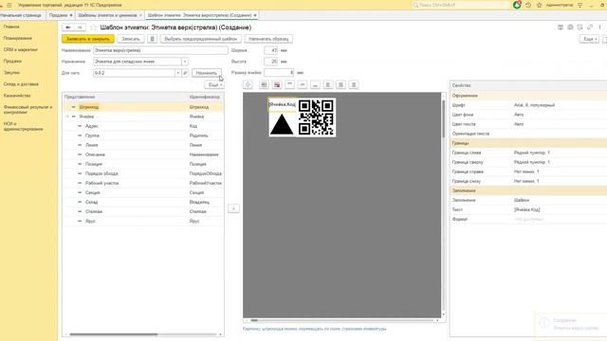The width and height of the screenshot is (607, 341).
Task: Click the Администратор user name
Action: pyautogui.click(x=560, y=5)
